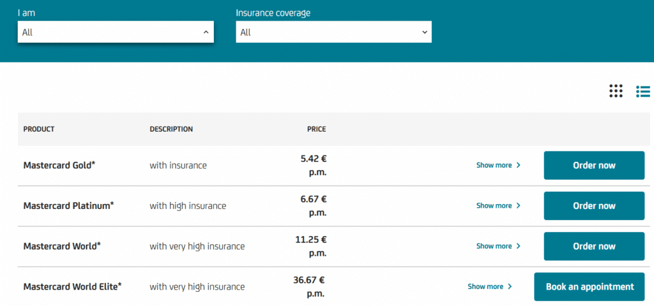654x305 pixels.
Task: Click the PRICE column header
Action: click(x=316, y=129)
